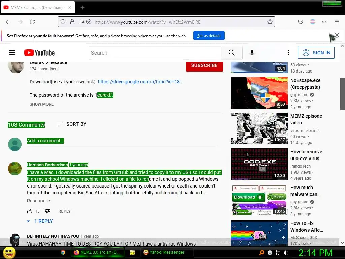Open the 4:04 Windows video thumbnail

259,67
